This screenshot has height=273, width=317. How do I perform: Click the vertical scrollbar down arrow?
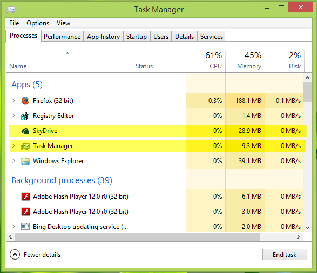(x=307, y=228)
